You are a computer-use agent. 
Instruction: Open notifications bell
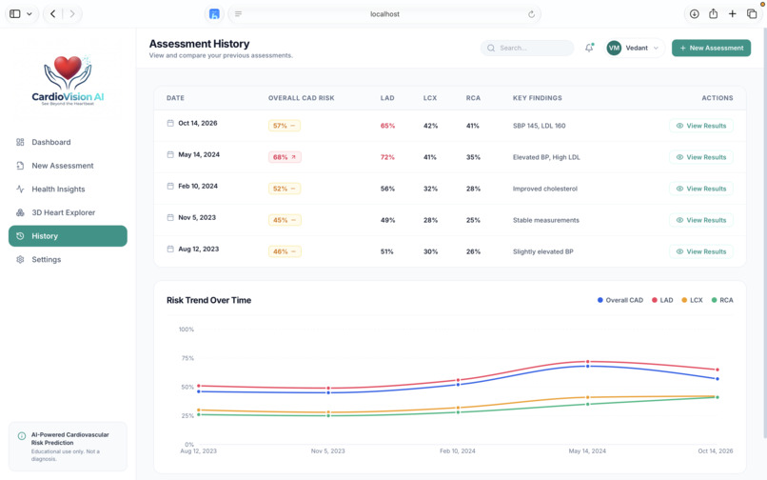(589, 48)
